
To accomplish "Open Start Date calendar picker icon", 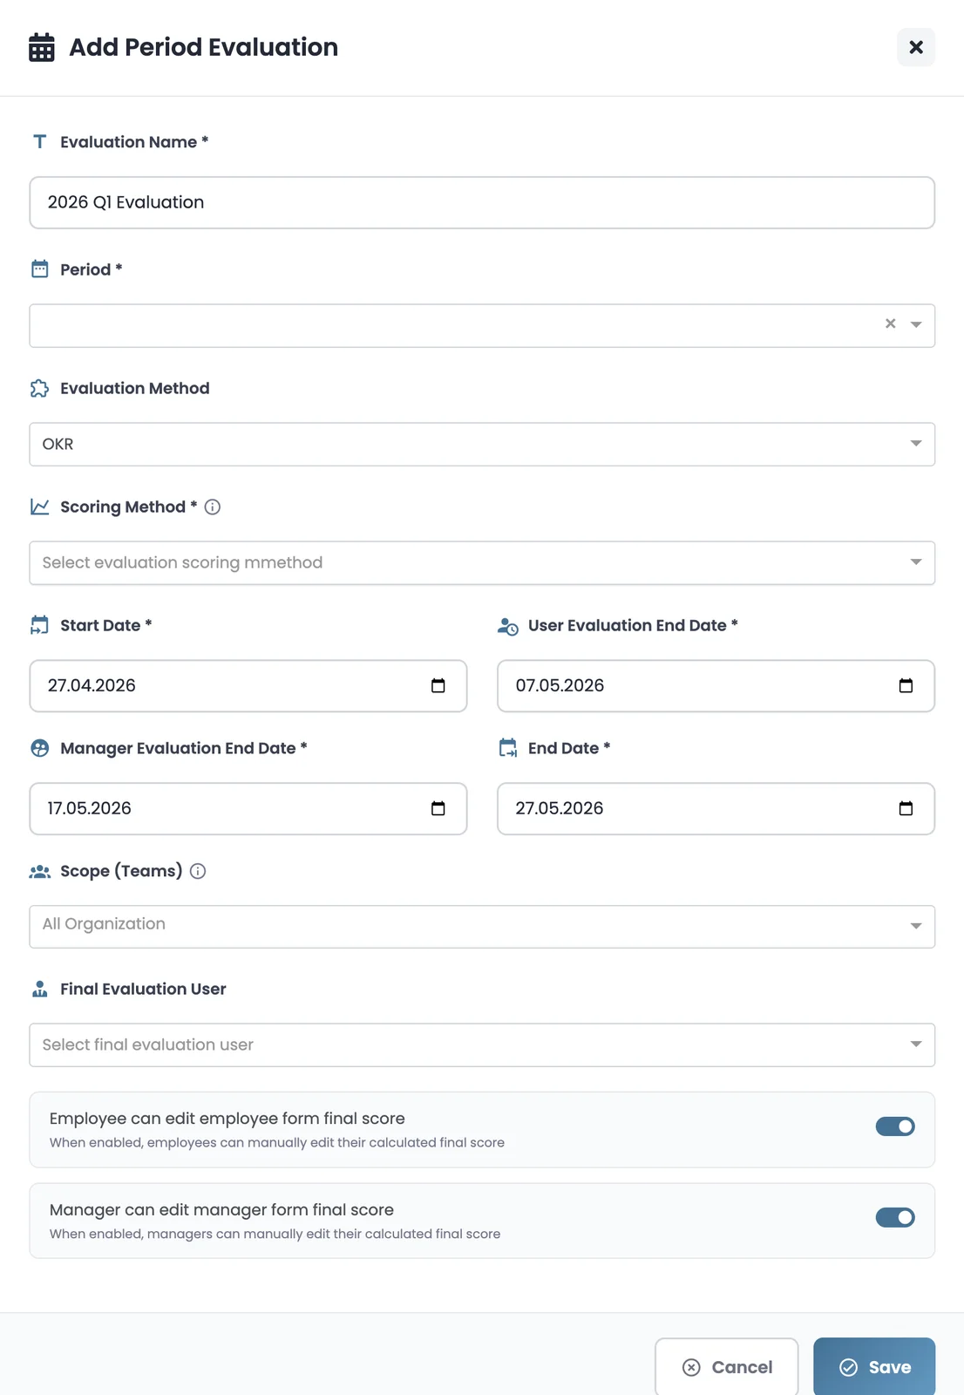I will pos(438,686).
